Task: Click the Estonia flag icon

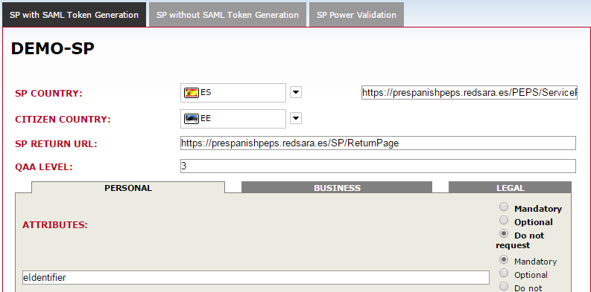Action: tap(191, 119)
